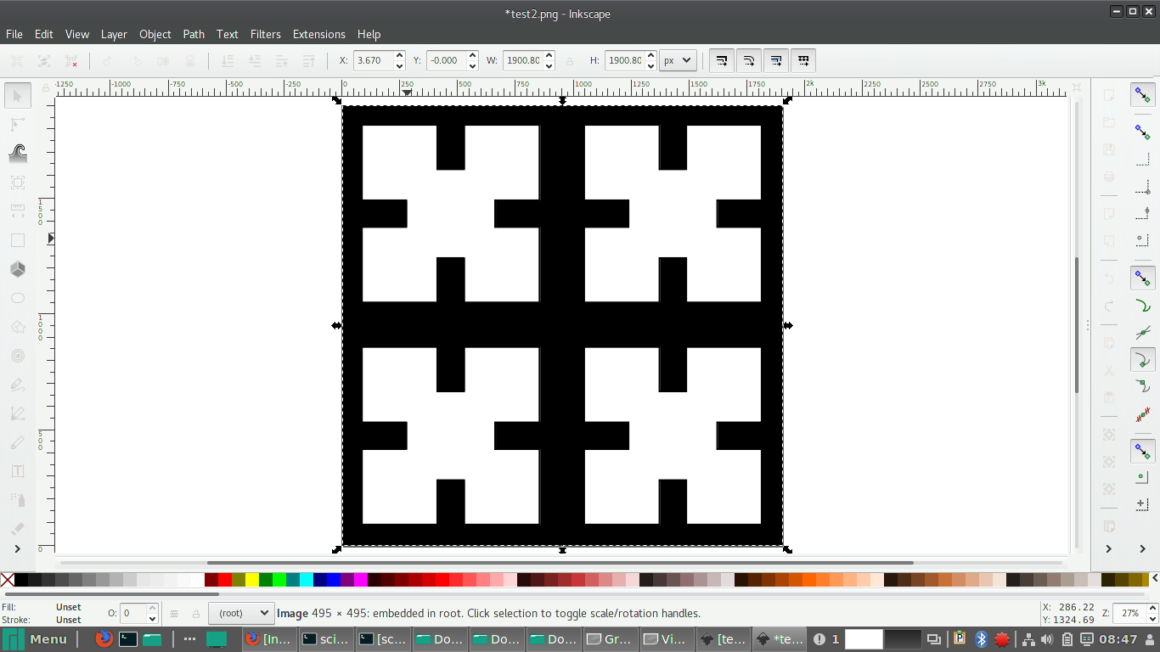
Task: Toggle the top snap-enable button
Action: (1142, 95)
